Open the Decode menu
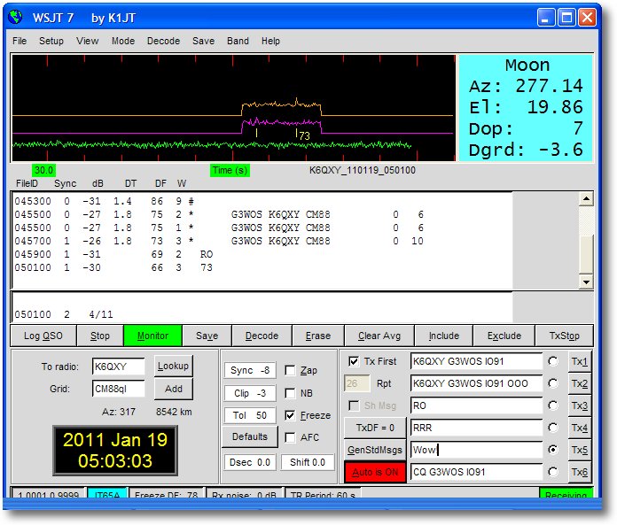Image resolution: width=617 pixels, height=525 pixels. tap(163, 41)
